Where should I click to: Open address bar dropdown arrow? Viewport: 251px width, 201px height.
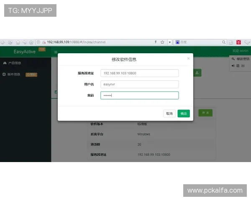coord(170,42)
